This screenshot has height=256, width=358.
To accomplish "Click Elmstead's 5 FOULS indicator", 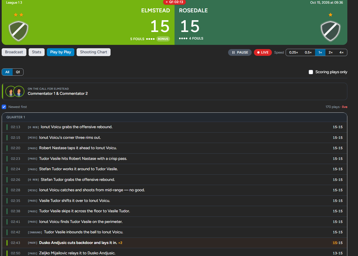I will tap(143, 39).
